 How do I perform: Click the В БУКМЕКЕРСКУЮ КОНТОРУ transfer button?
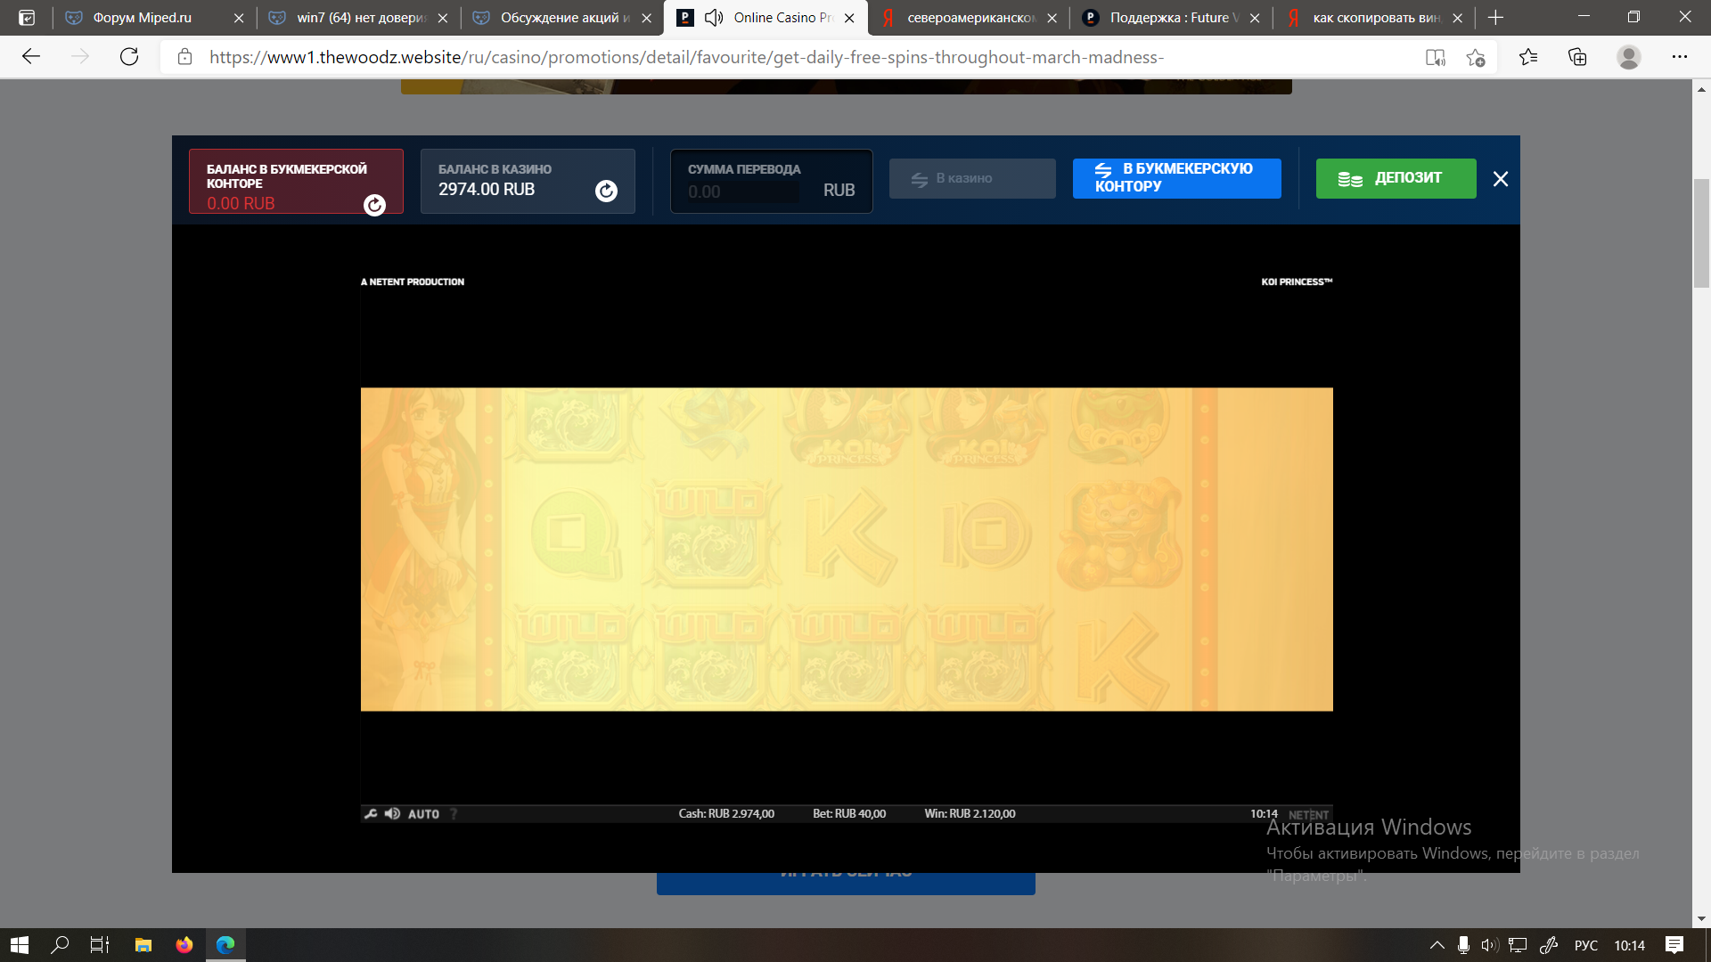[1176, 178]
